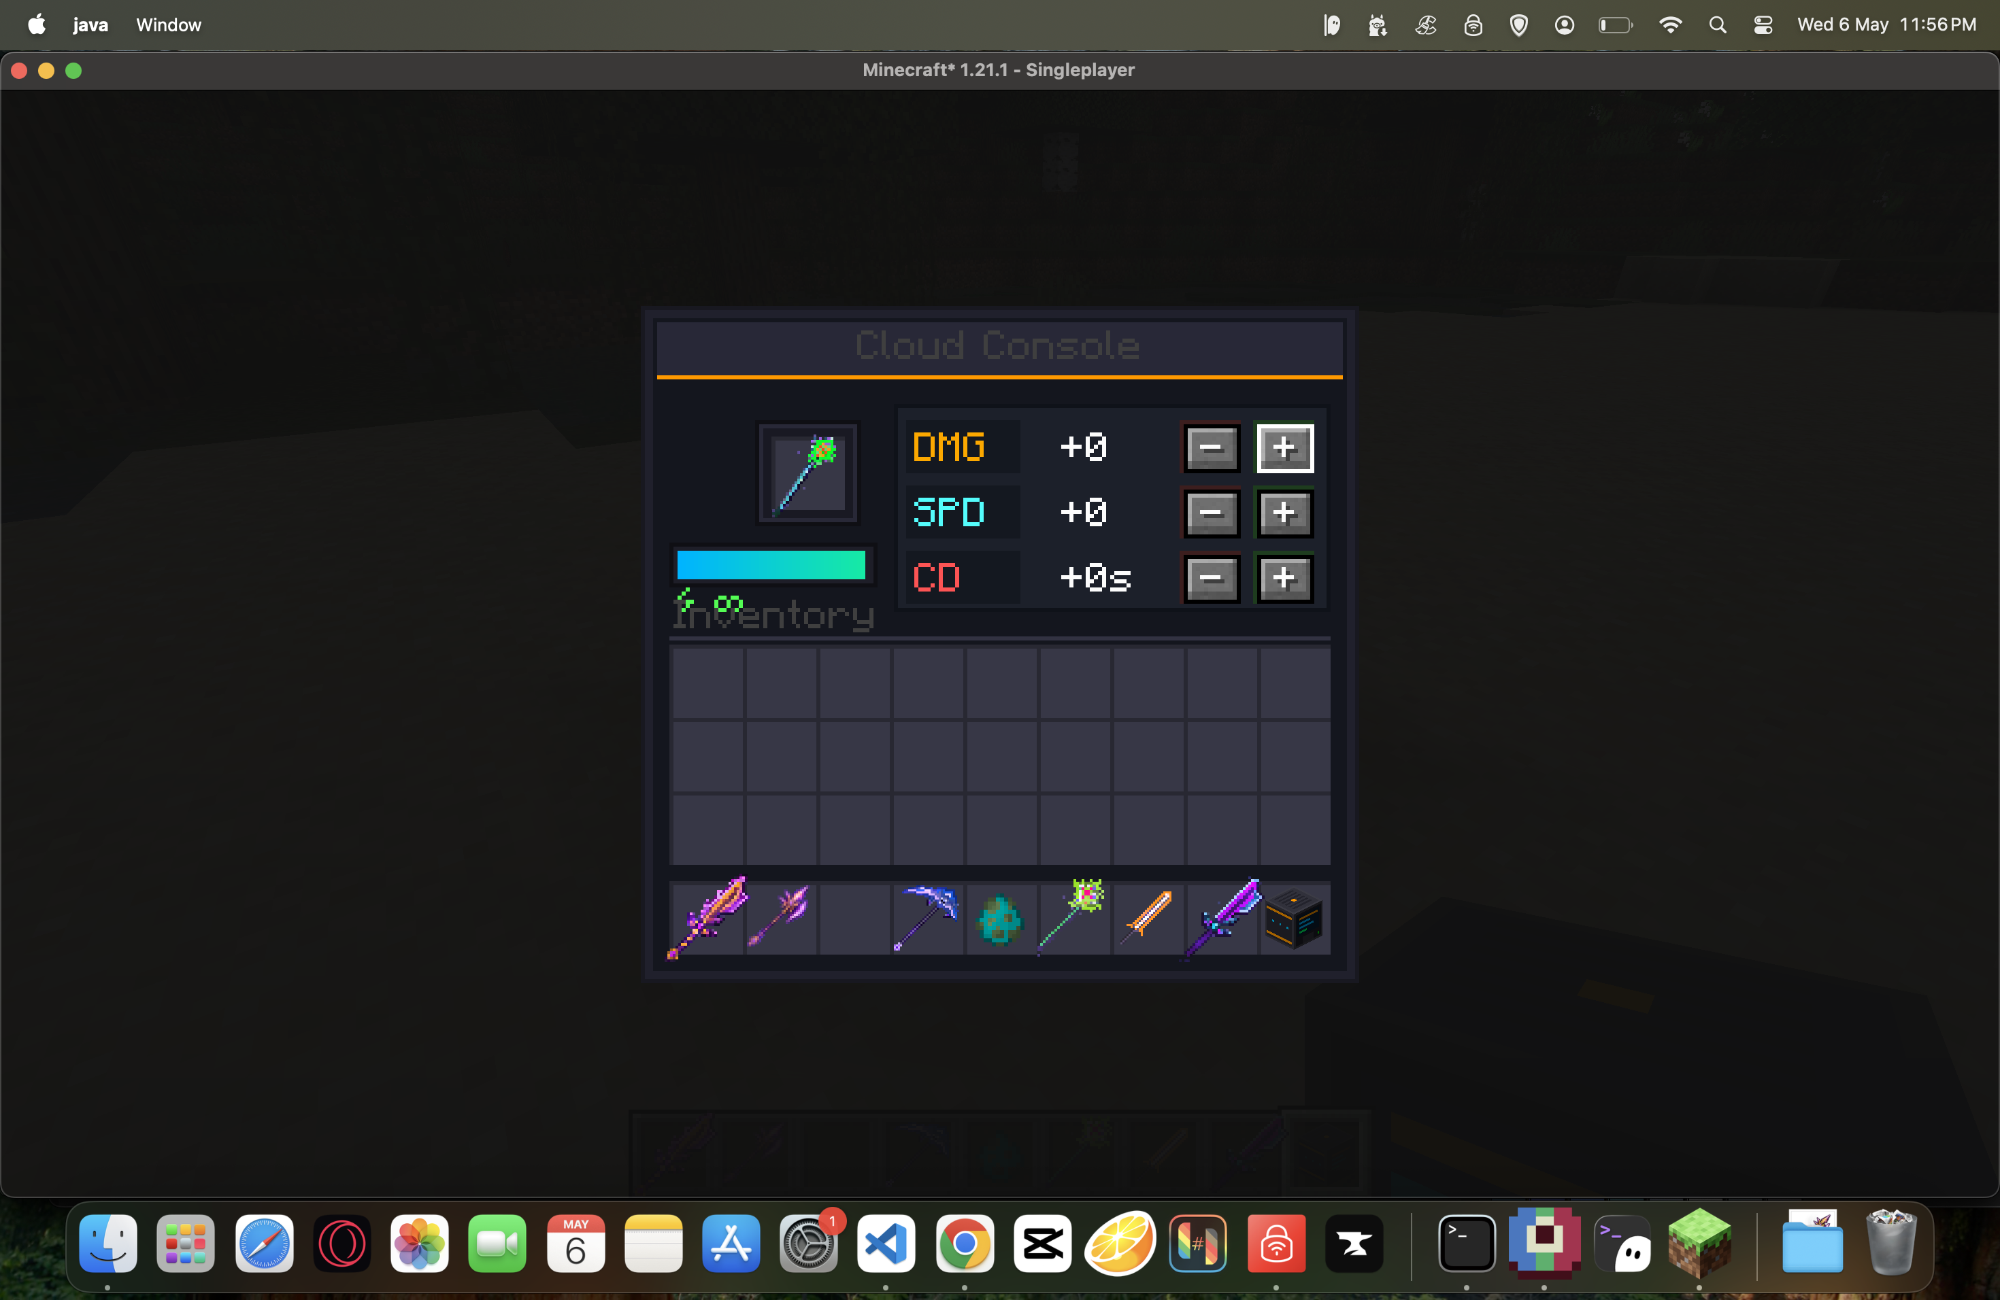Select the dark console block in the hotbar
2000x1300 pixels.
[1294, 919]
